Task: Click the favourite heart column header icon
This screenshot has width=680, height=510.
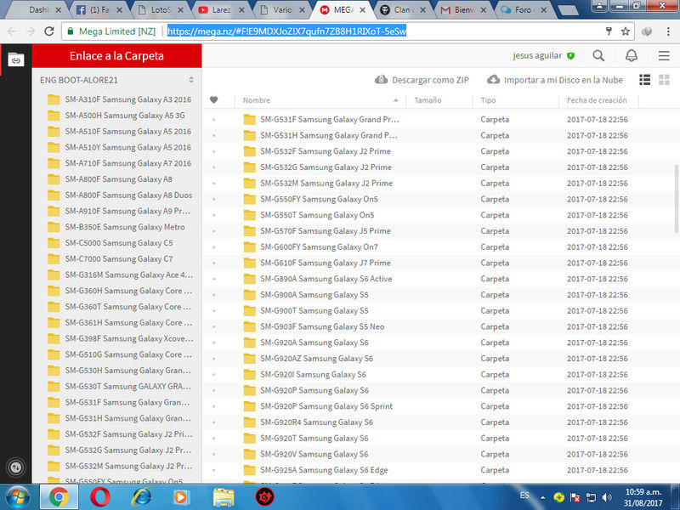Action: pos(214,100)
